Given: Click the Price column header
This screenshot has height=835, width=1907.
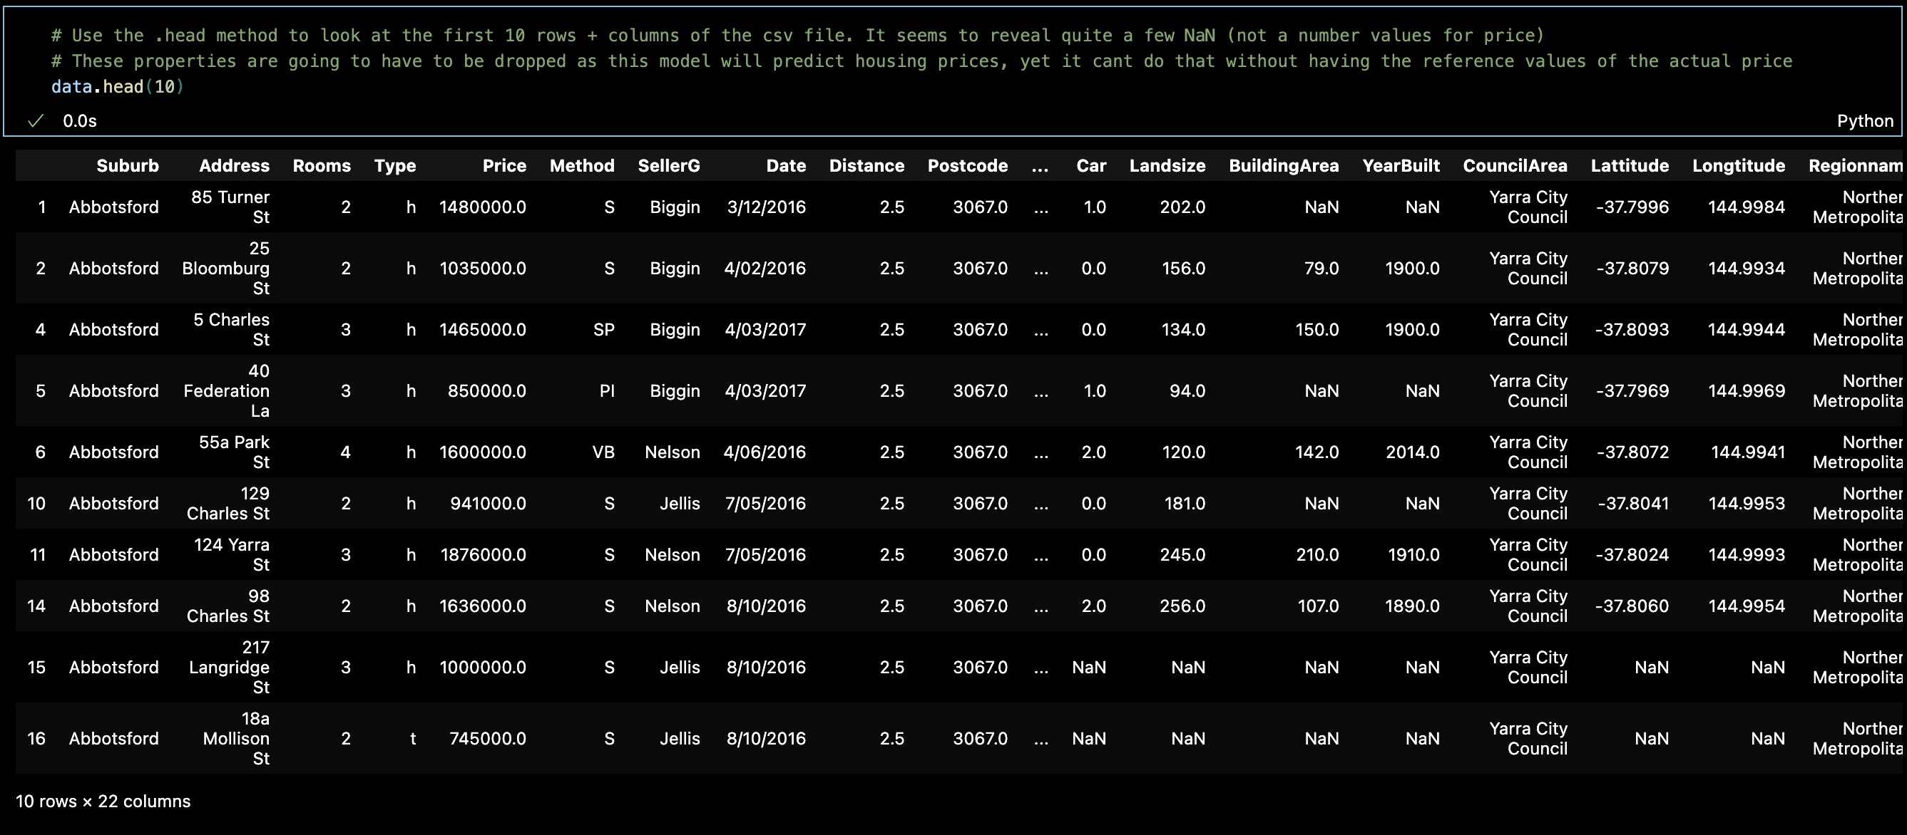Looking at the screenshot, I should pyautogui.click(x=503, y=166).
